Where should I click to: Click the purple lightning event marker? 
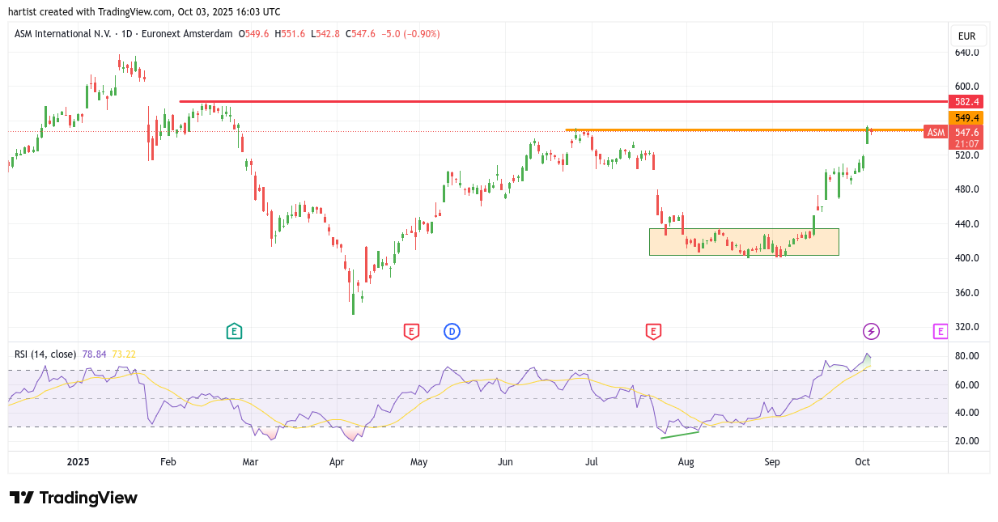pos(871,330)
